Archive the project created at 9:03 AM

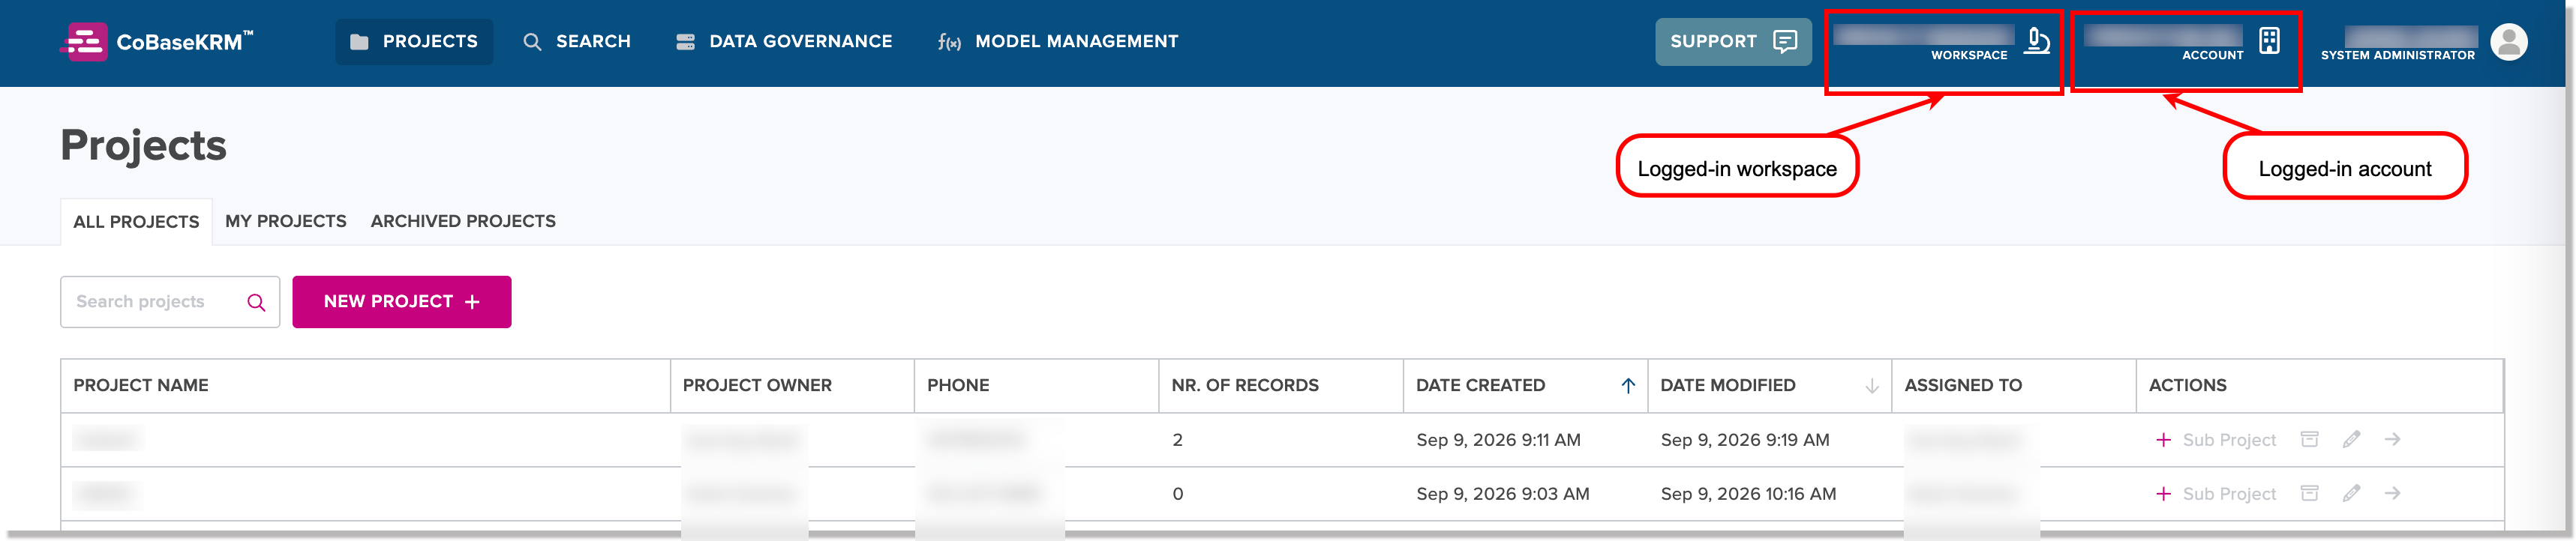2309,493
